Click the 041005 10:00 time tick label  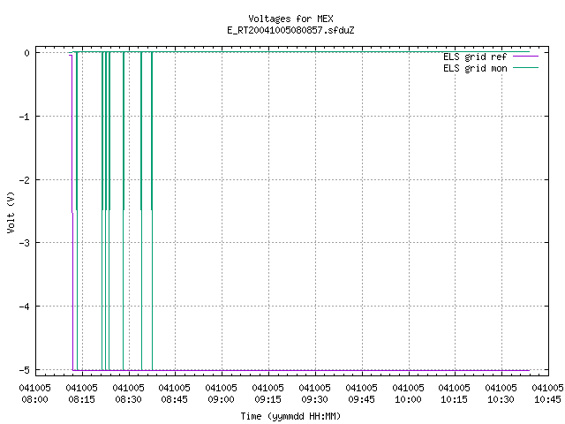click(x=408, y=393)
